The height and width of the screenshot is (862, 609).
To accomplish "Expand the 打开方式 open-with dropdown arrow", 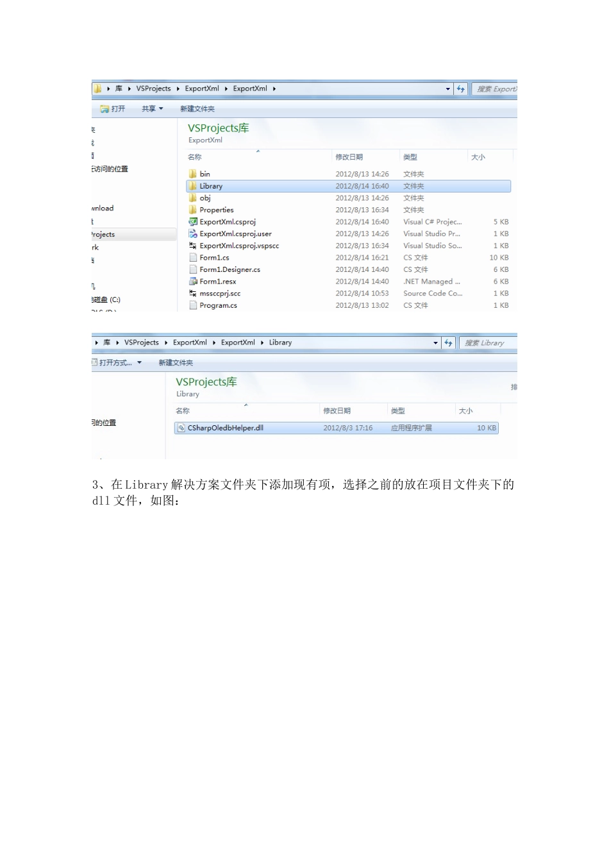I will (139, 363).
